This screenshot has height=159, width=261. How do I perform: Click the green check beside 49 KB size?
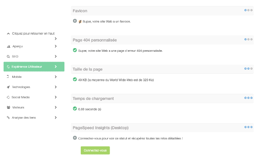click(75, 79)
